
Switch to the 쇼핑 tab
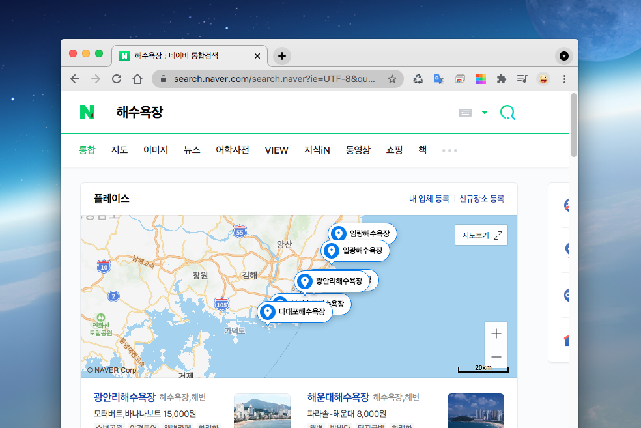click(x=395, y=150)
